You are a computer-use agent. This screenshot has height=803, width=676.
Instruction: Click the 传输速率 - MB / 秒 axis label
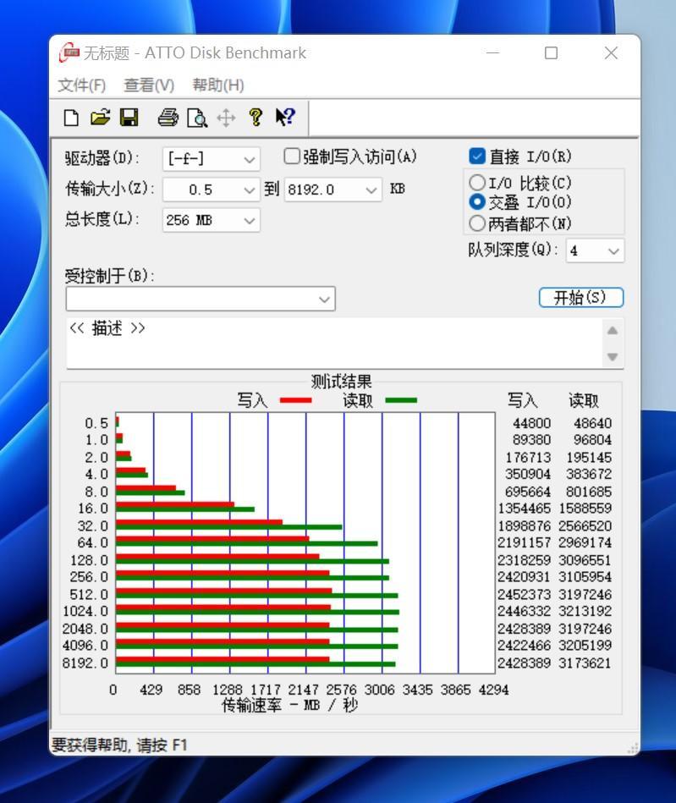[290, 706]
